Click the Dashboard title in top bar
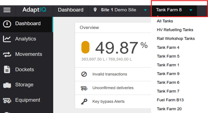Image resolution: width=208 pixels, height=113 pixels. pyautogui.click(x=70, y=10)
